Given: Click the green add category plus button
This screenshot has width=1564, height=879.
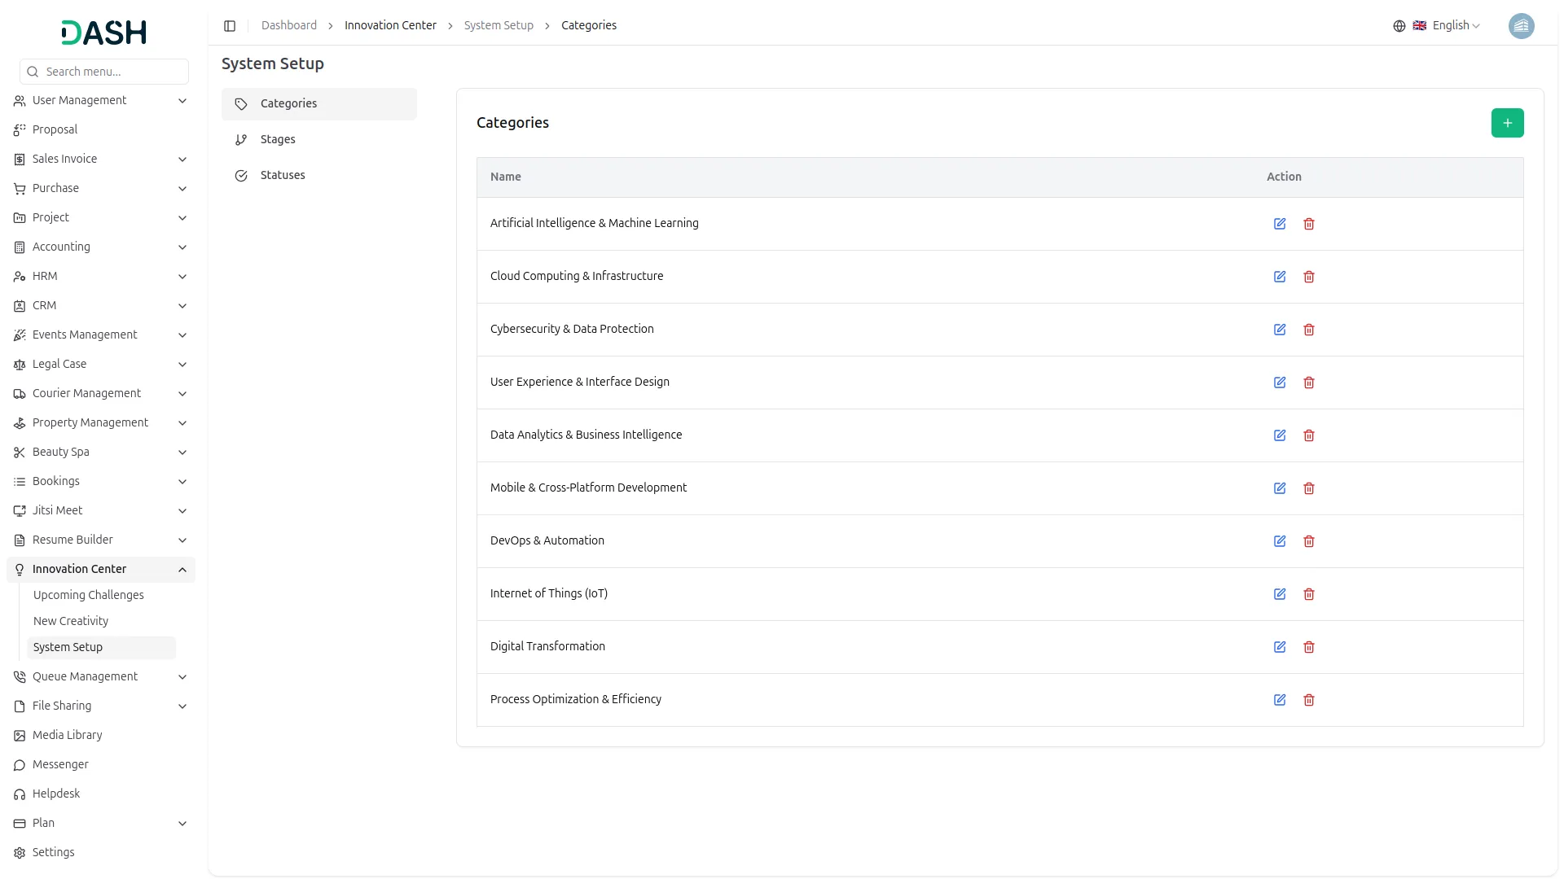Looking at the screenshot, I should pyautogui.click(x=1507, y=123).
